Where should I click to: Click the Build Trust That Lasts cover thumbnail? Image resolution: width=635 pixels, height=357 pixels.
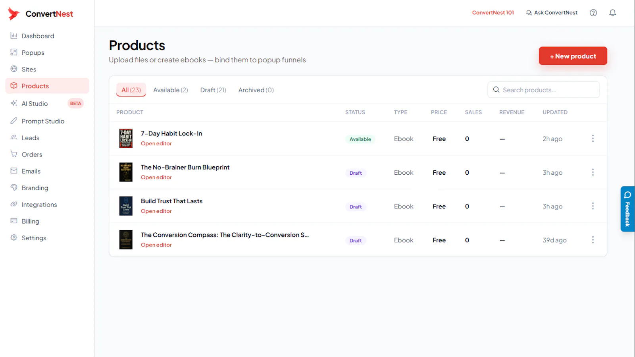(126, 206)
